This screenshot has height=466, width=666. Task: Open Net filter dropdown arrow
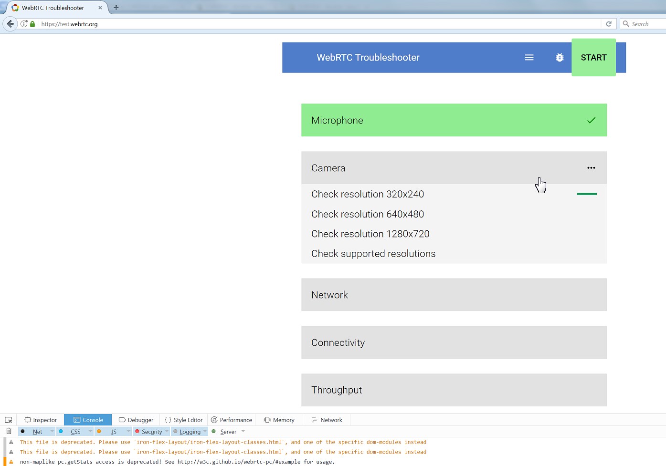[x=52, y=432]
